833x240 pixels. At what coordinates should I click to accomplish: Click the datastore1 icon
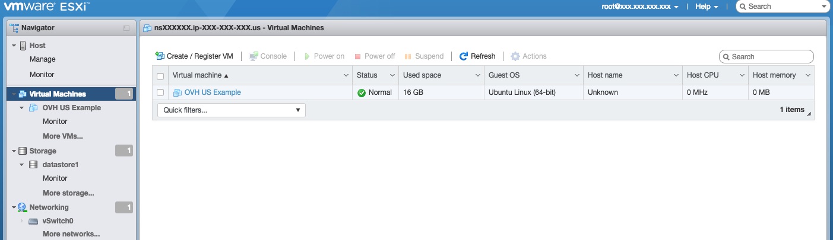click(34, 165)
